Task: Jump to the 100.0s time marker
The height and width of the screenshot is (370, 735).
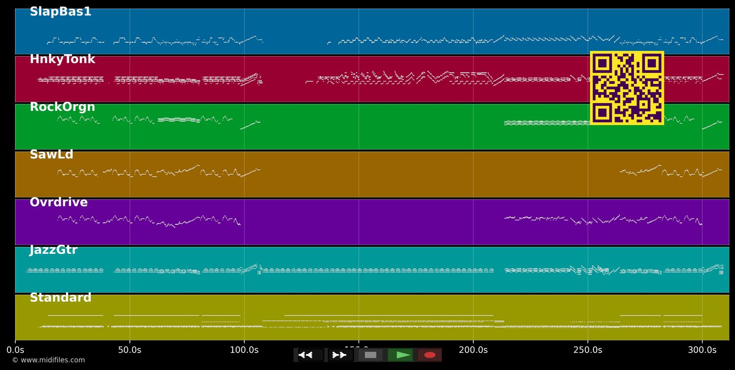Action: click(244, 350)
